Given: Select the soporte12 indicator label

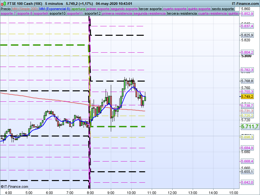Looking at the screenshot, I should click(x=92, y=14).
